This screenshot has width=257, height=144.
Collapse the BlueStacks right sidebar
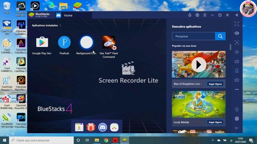click(x=237, y=15)
